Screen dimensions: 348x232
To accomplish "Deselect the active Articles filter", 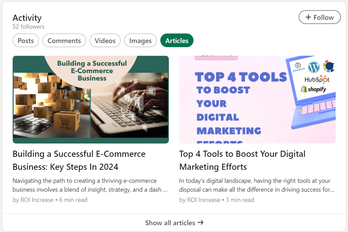I will tap(177, 40).
